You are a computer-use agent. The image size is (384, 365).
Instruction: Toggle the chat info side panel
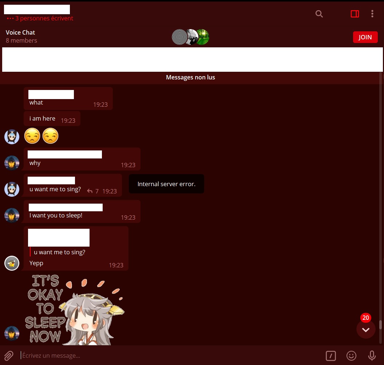point(355,14)
